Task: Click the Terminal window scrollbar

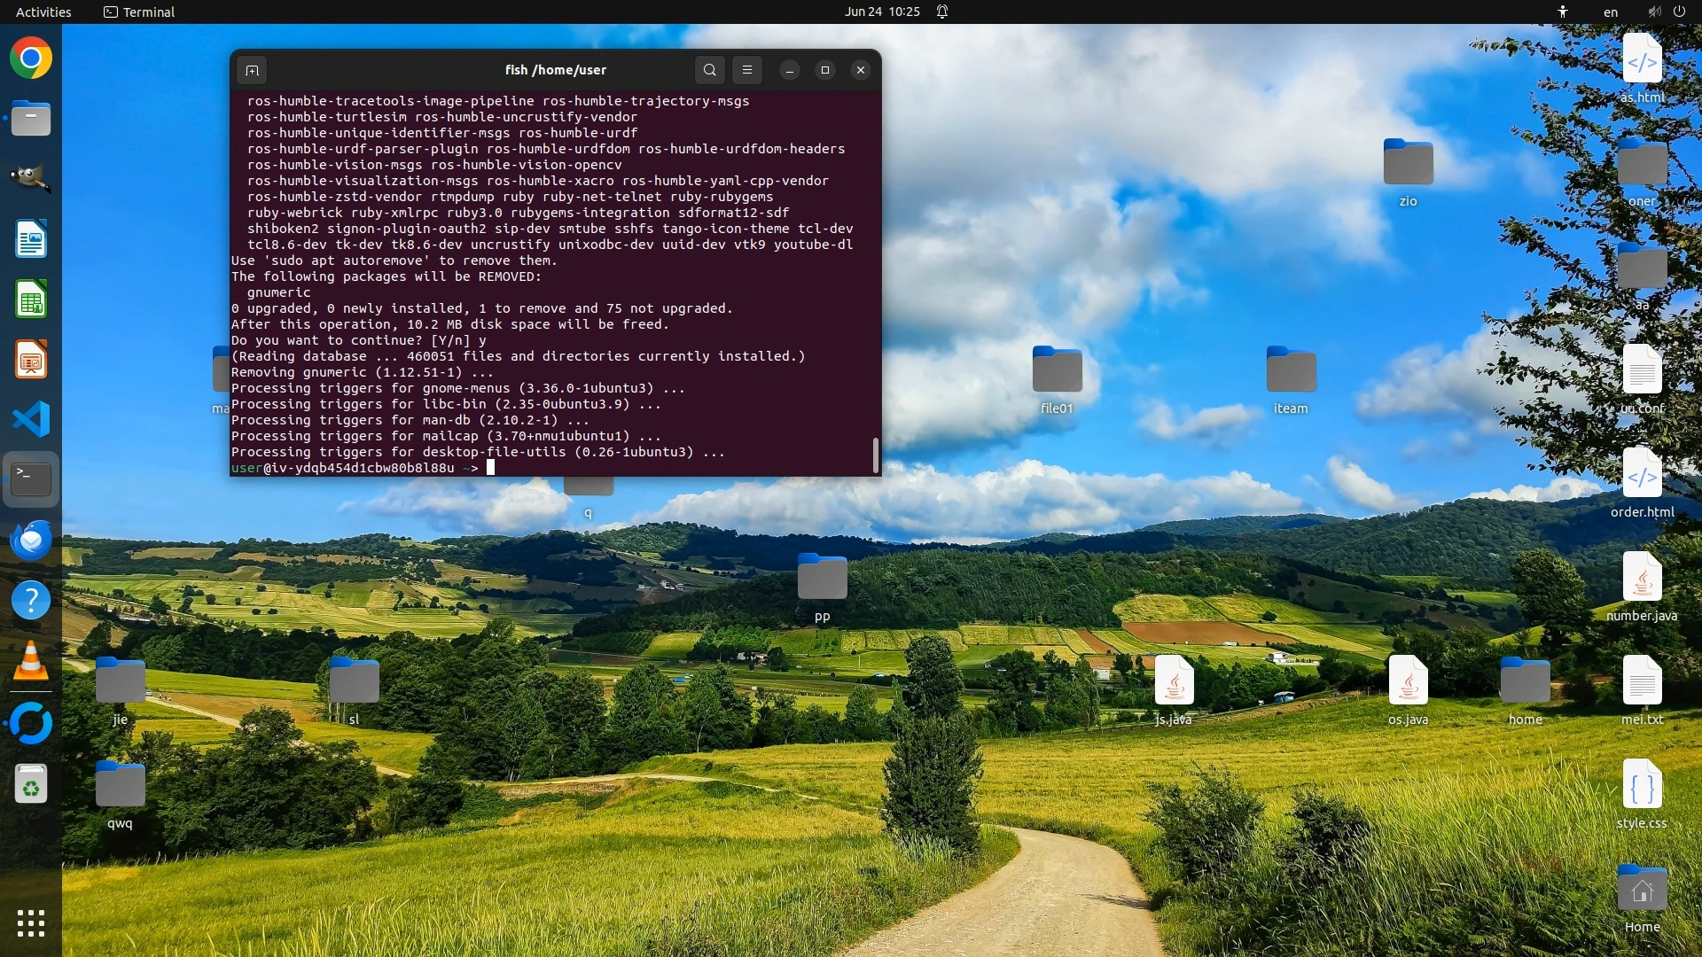Action: click(875, 455)
